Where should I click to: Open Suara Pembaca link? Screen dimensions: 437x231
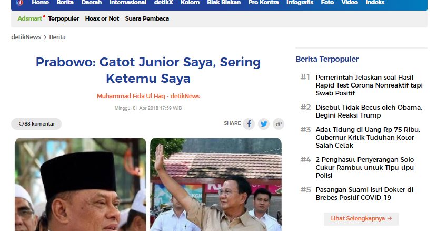tap(147, 18)
